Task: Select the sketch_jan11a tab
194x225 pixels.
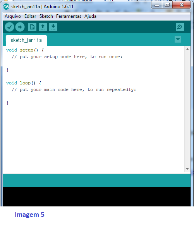Action: [26, 40]
